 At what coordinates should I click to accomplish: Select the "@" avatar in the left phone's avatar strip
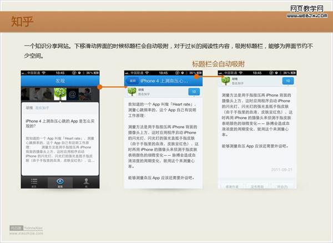(72, 94)
